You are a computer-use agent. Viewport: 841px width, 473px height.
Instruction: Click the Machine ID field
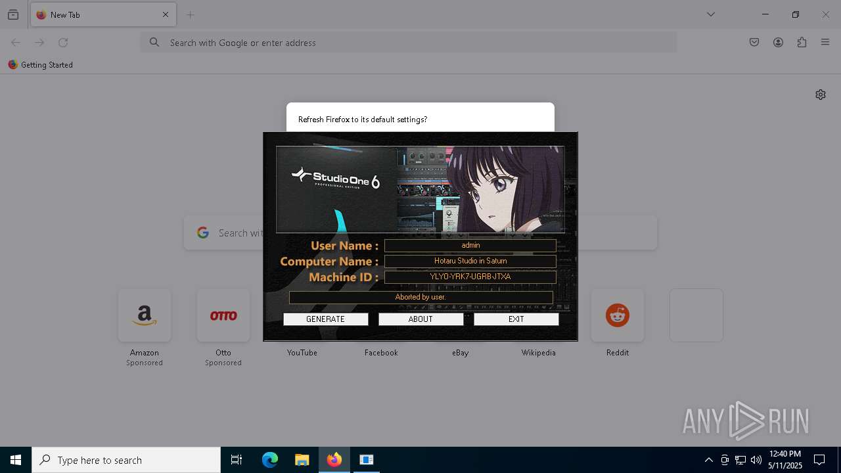pyautogui.click(x=470, y=277)
